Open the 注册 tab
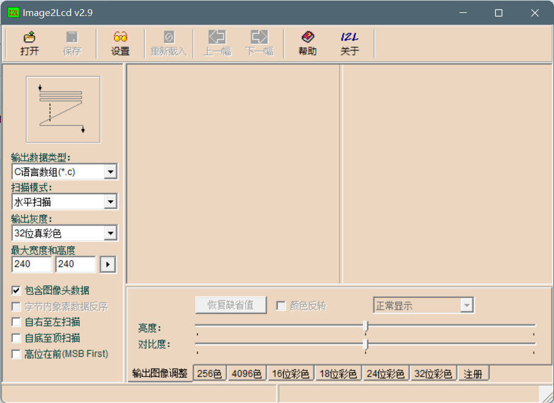The image size is (554, 403). [473, 373]
